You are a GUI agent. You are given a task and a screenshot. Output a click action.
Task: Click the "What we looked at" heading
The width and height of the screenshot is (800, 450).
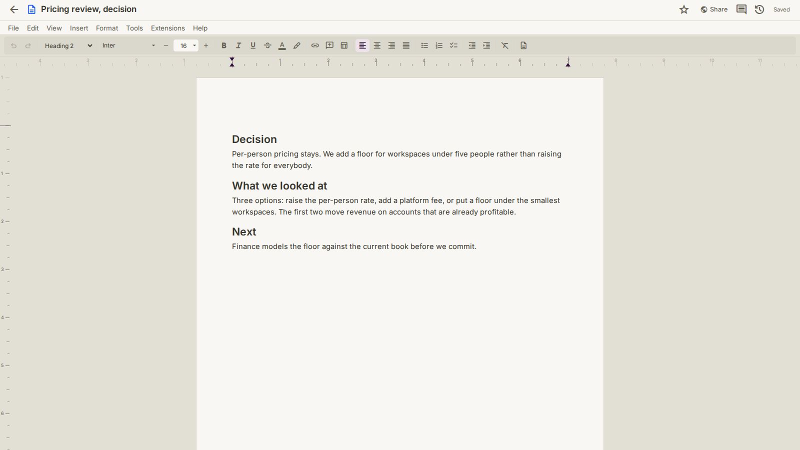click(x=279, y=186)
